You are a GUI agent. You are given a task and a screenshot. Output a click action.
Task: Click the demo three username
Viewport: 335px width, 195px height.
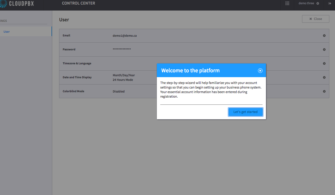(x=306, y=3)
